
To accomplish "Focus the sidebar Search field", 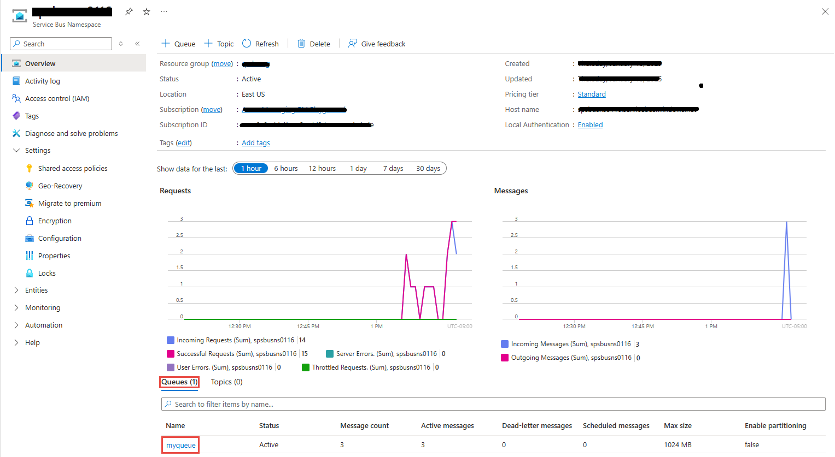I will pos(61,44).
